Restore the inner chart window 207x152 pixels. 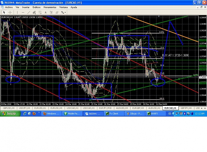pos(201,7)
